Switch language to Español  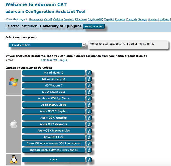109,19
